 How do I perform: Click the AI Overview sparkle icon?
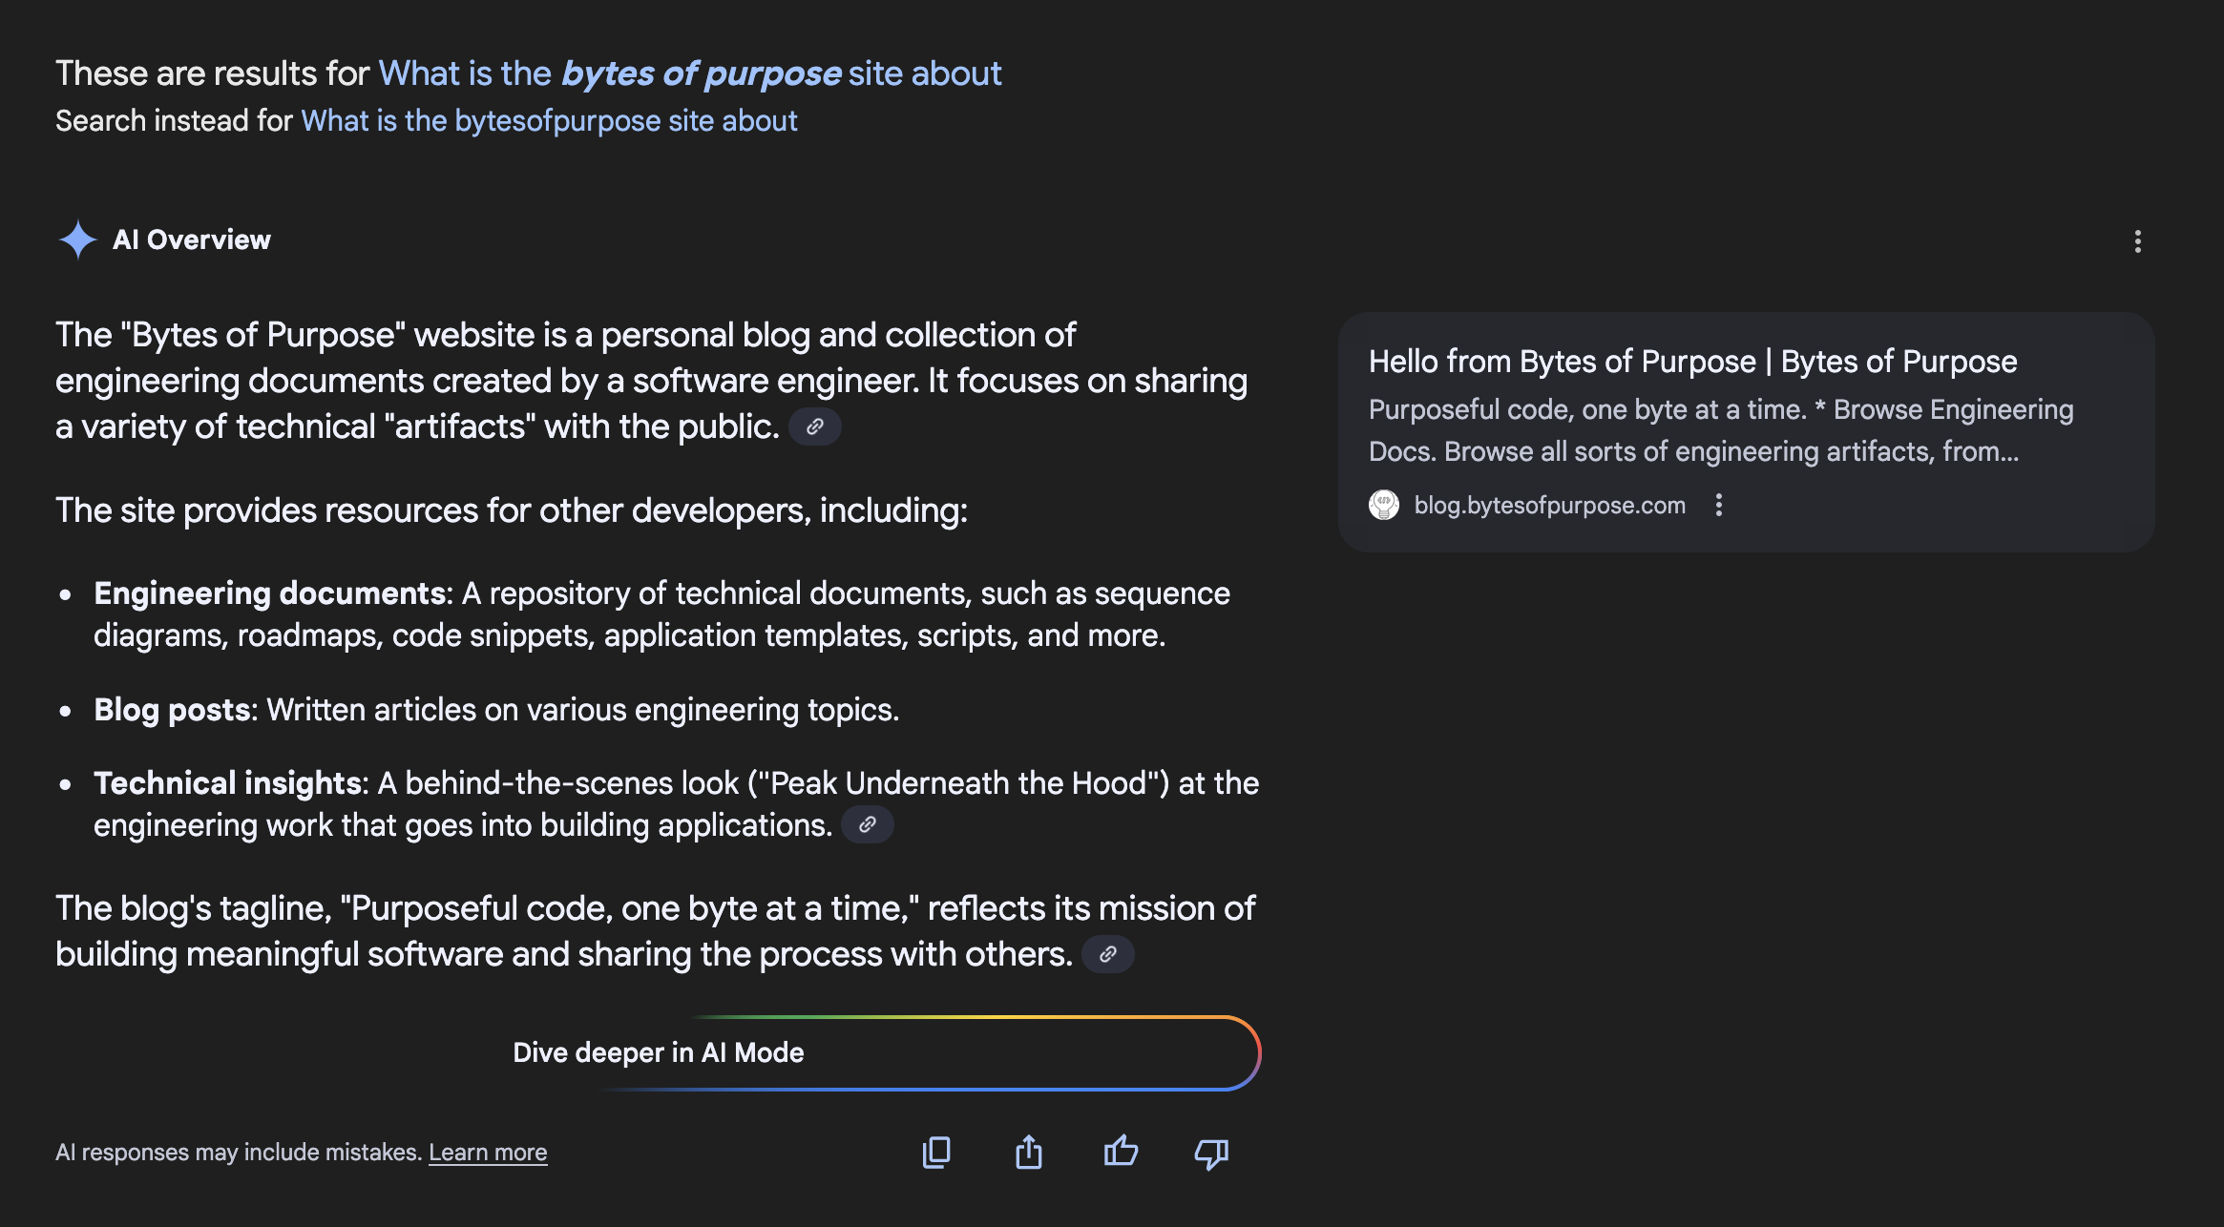[x=77, y=239]
